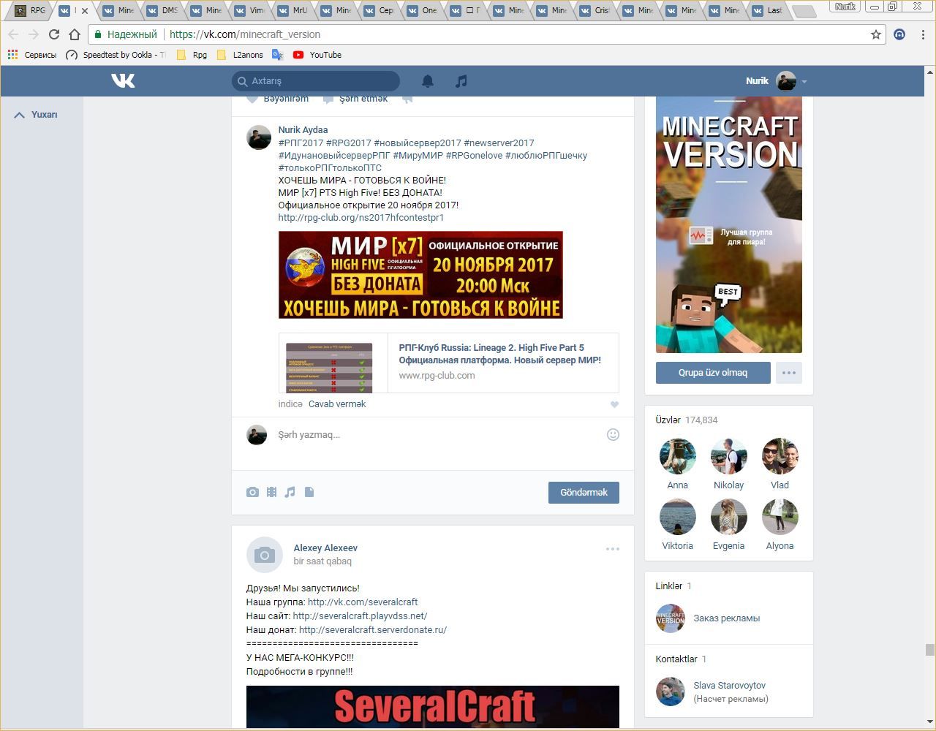Click Alexey Alexeev's camera placeholder avatar
Viewport: 936px width, 731px height.
pyautogui.click(x=265, y=555)
